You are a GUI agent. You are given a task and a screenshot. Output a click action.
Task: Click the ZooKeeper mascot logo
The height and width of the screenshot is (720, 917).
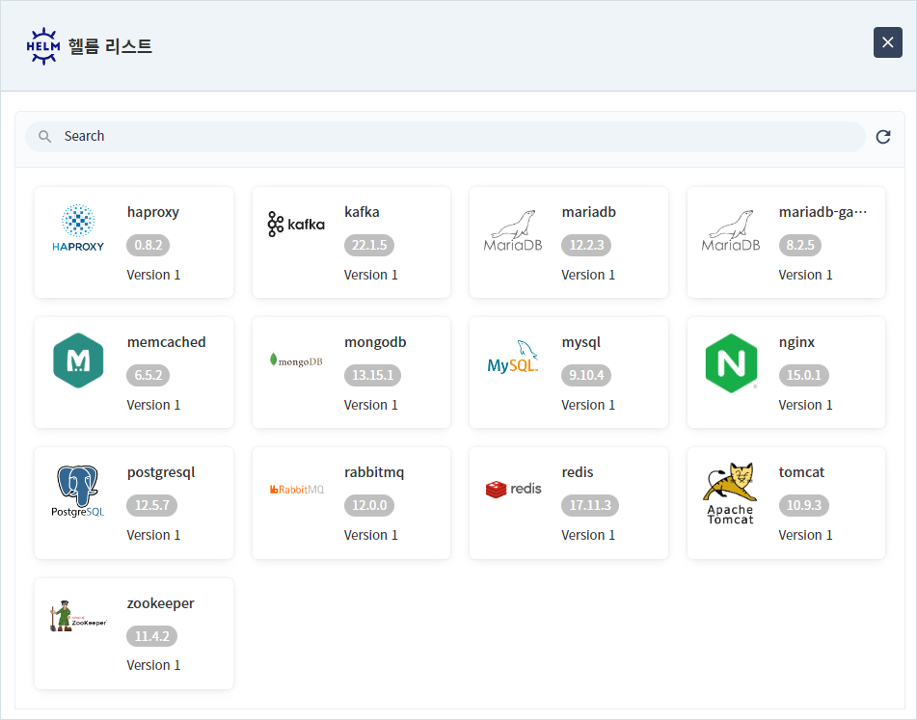78,616
